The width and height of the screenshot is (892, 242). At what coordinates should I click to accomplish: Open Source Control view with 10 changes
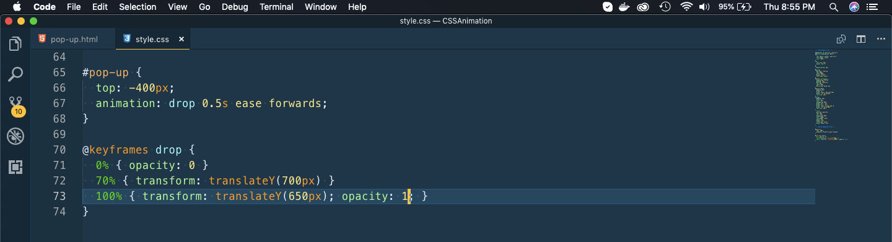point(15,106)
